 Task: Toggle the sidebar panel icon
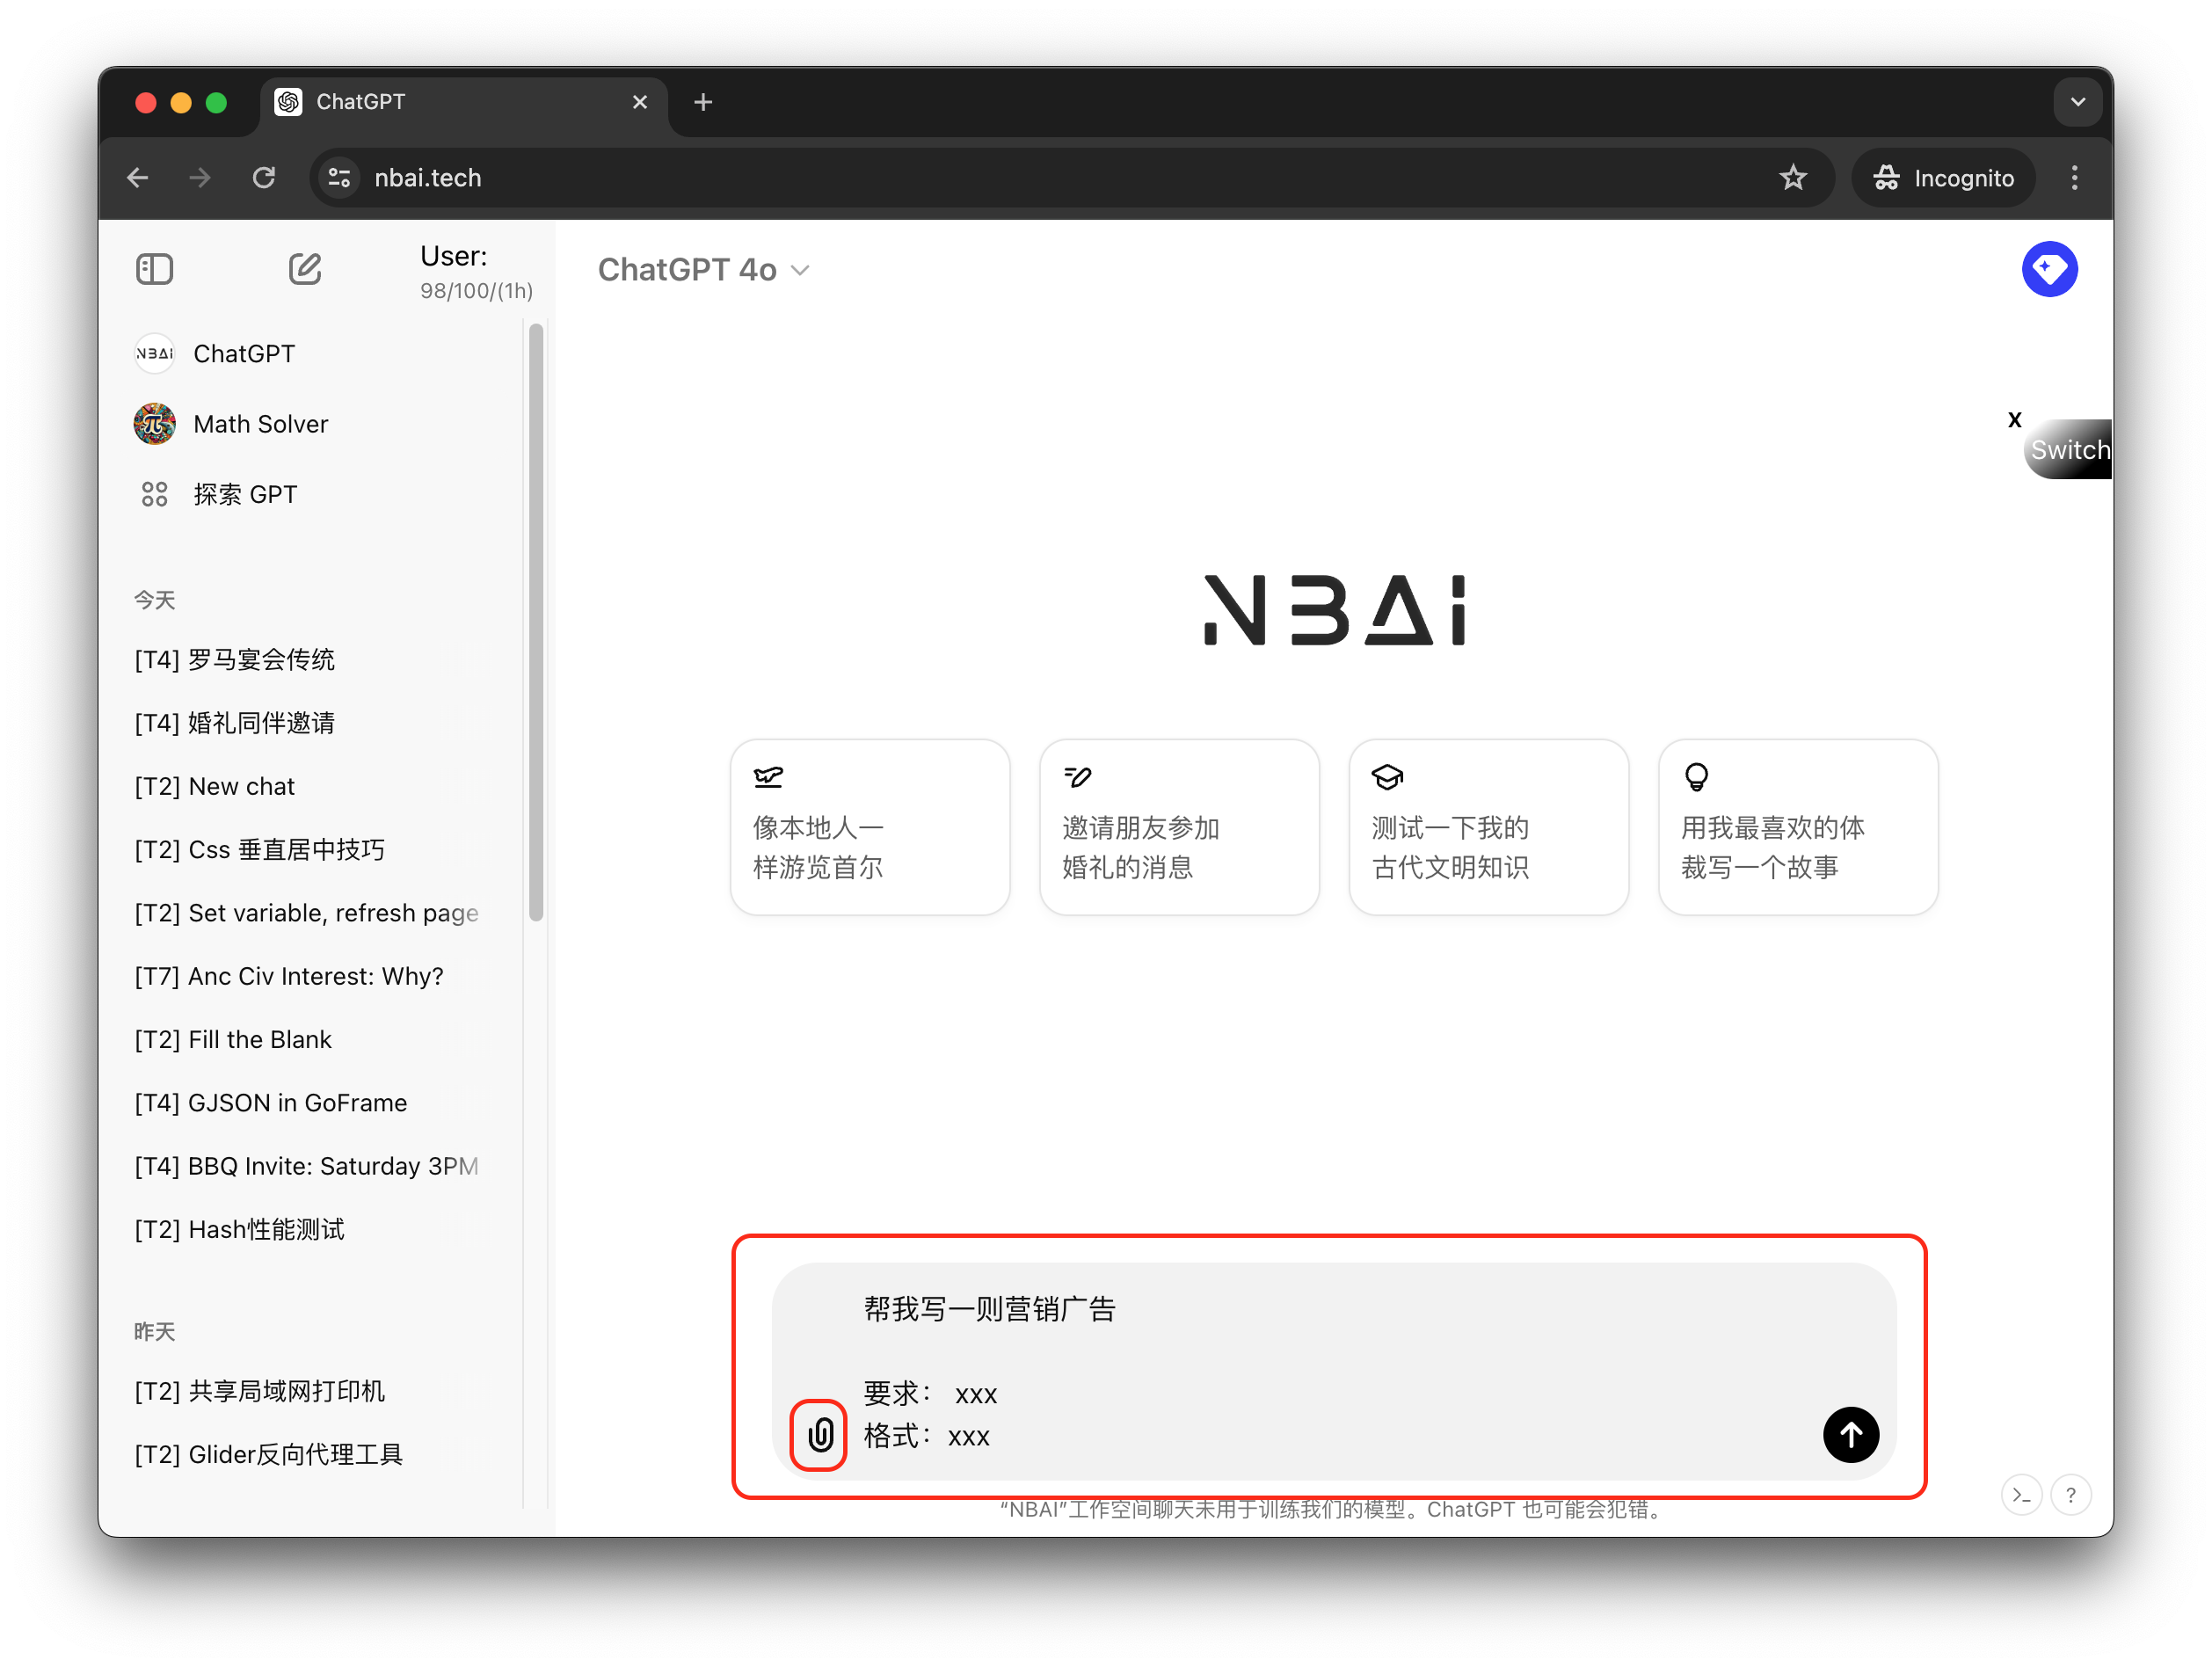(x=154, y=269)
